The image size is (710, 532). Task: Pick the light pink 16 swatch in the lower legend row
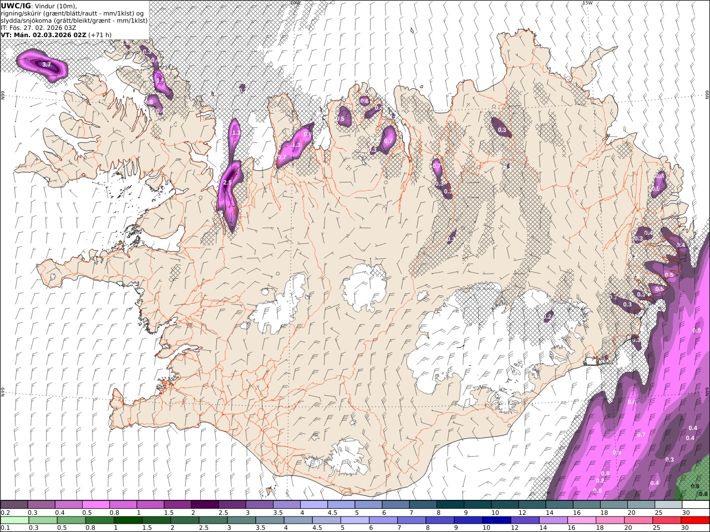581,520
